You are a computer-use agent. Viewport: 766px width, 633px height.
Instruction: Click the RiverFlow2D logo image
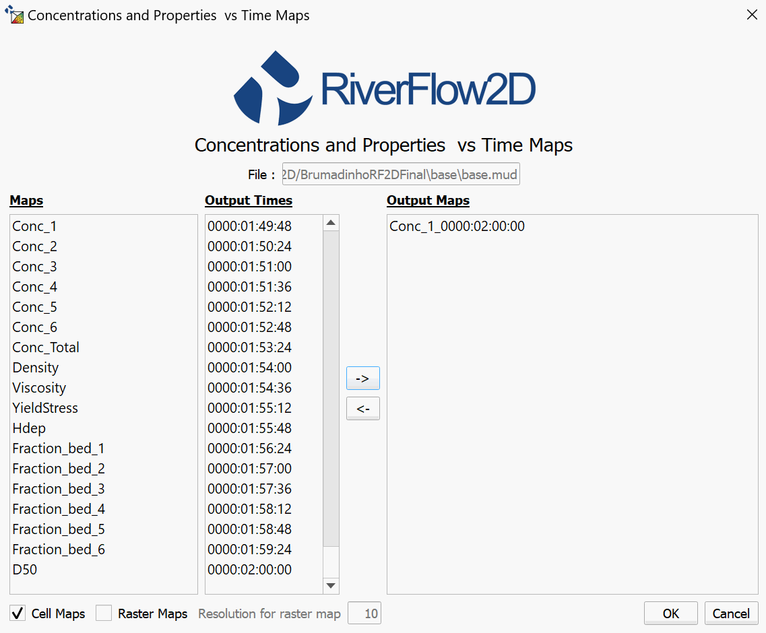384,88
